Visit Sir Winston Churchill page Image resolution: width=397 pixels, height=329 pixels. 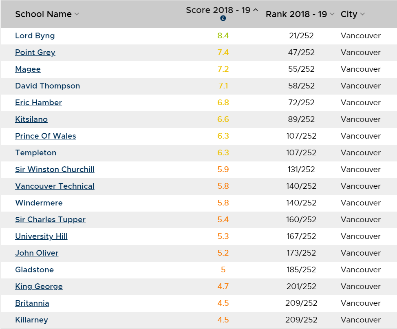pos(55,170)
